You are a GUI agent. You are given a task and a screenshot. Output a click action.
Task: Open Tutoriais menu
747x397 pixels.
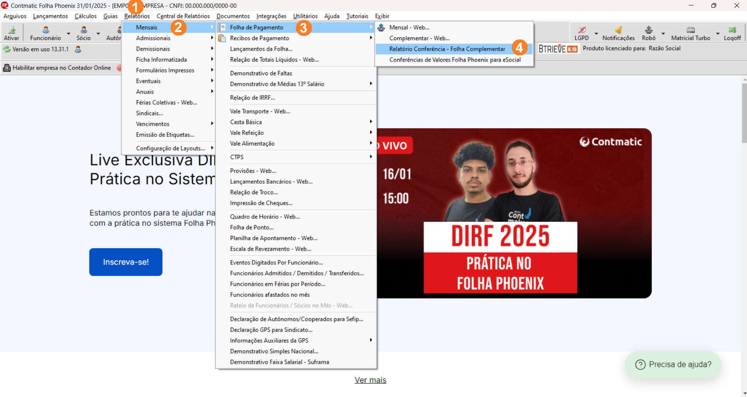[357, 16]
